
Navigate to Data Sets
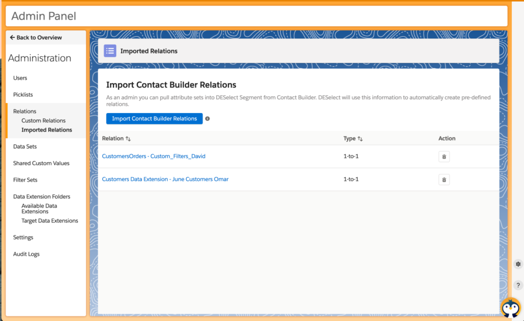25,146
